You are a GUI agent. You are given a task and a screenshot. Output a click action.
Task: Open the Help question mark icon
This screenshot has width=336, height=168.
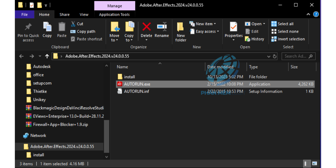[x=316, y=14]
